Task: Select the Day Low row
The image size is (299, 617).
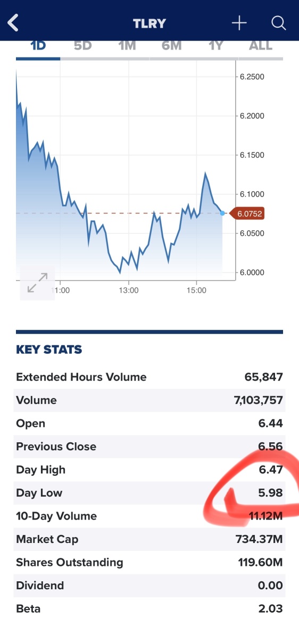Action: [149, 493]
